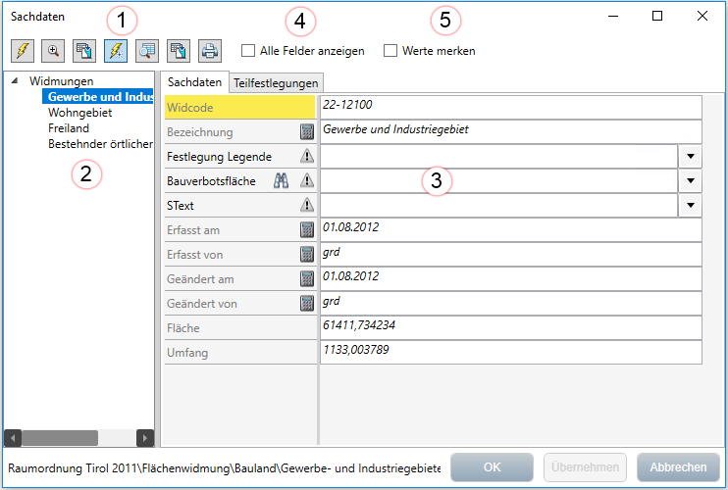Click the tree panel's horizontal scrollbar right arrow
Image resolution: width=728 pixels, height=490 pixels.
coord(144,438)
